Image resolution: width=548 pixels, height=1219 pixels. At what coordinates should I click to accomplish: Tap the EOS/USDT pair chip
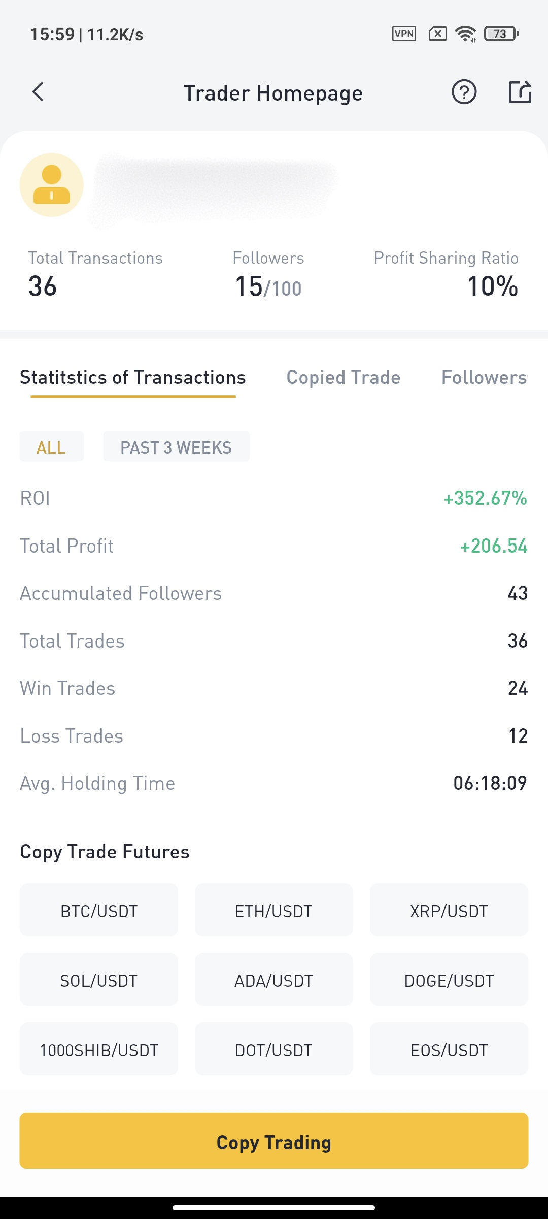[449, 1049]
